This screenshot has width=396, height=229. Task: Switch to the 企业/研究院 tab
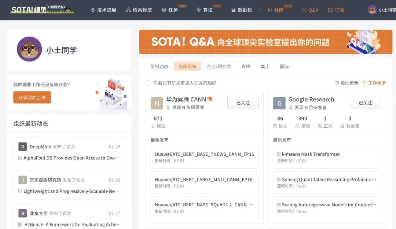pos(219,67)
